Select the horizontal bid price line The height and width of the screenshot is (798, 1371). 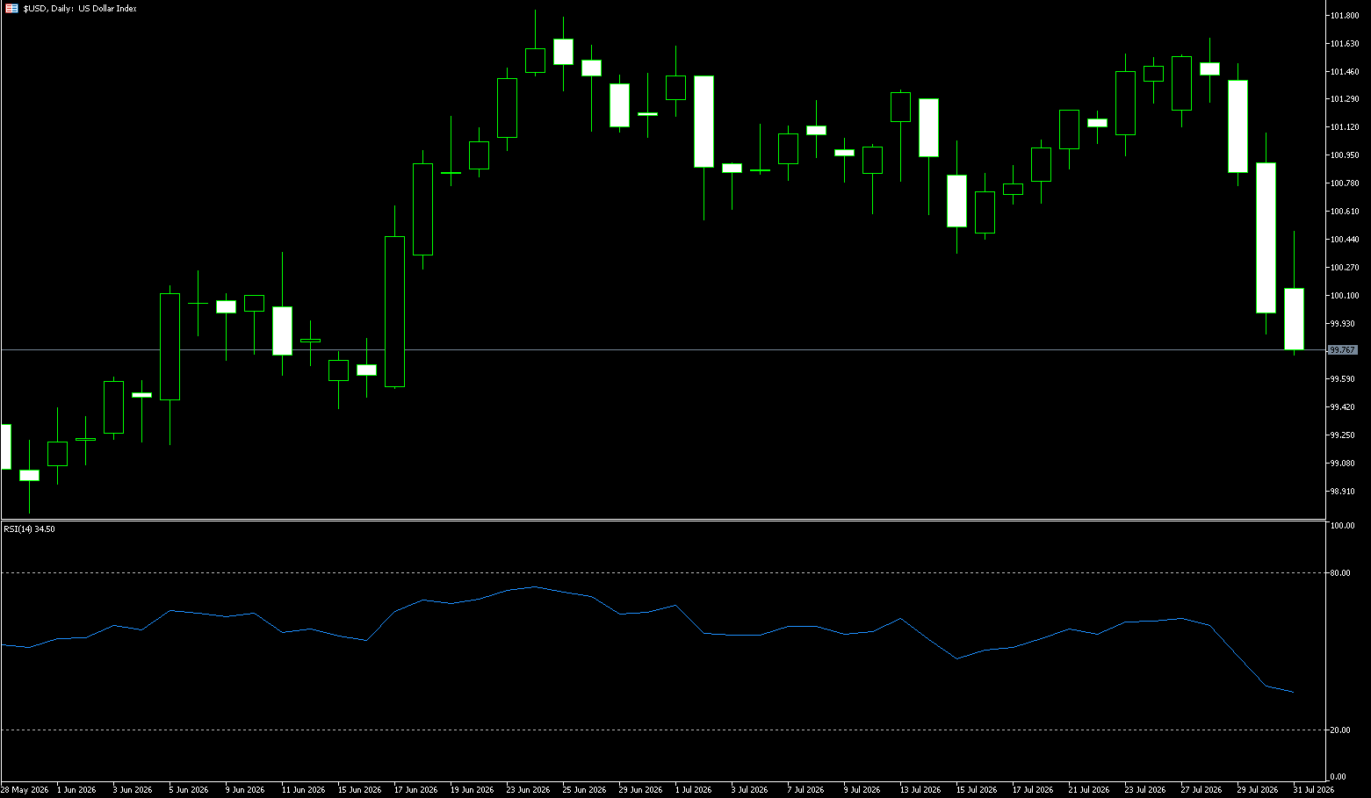pos(663,350)
